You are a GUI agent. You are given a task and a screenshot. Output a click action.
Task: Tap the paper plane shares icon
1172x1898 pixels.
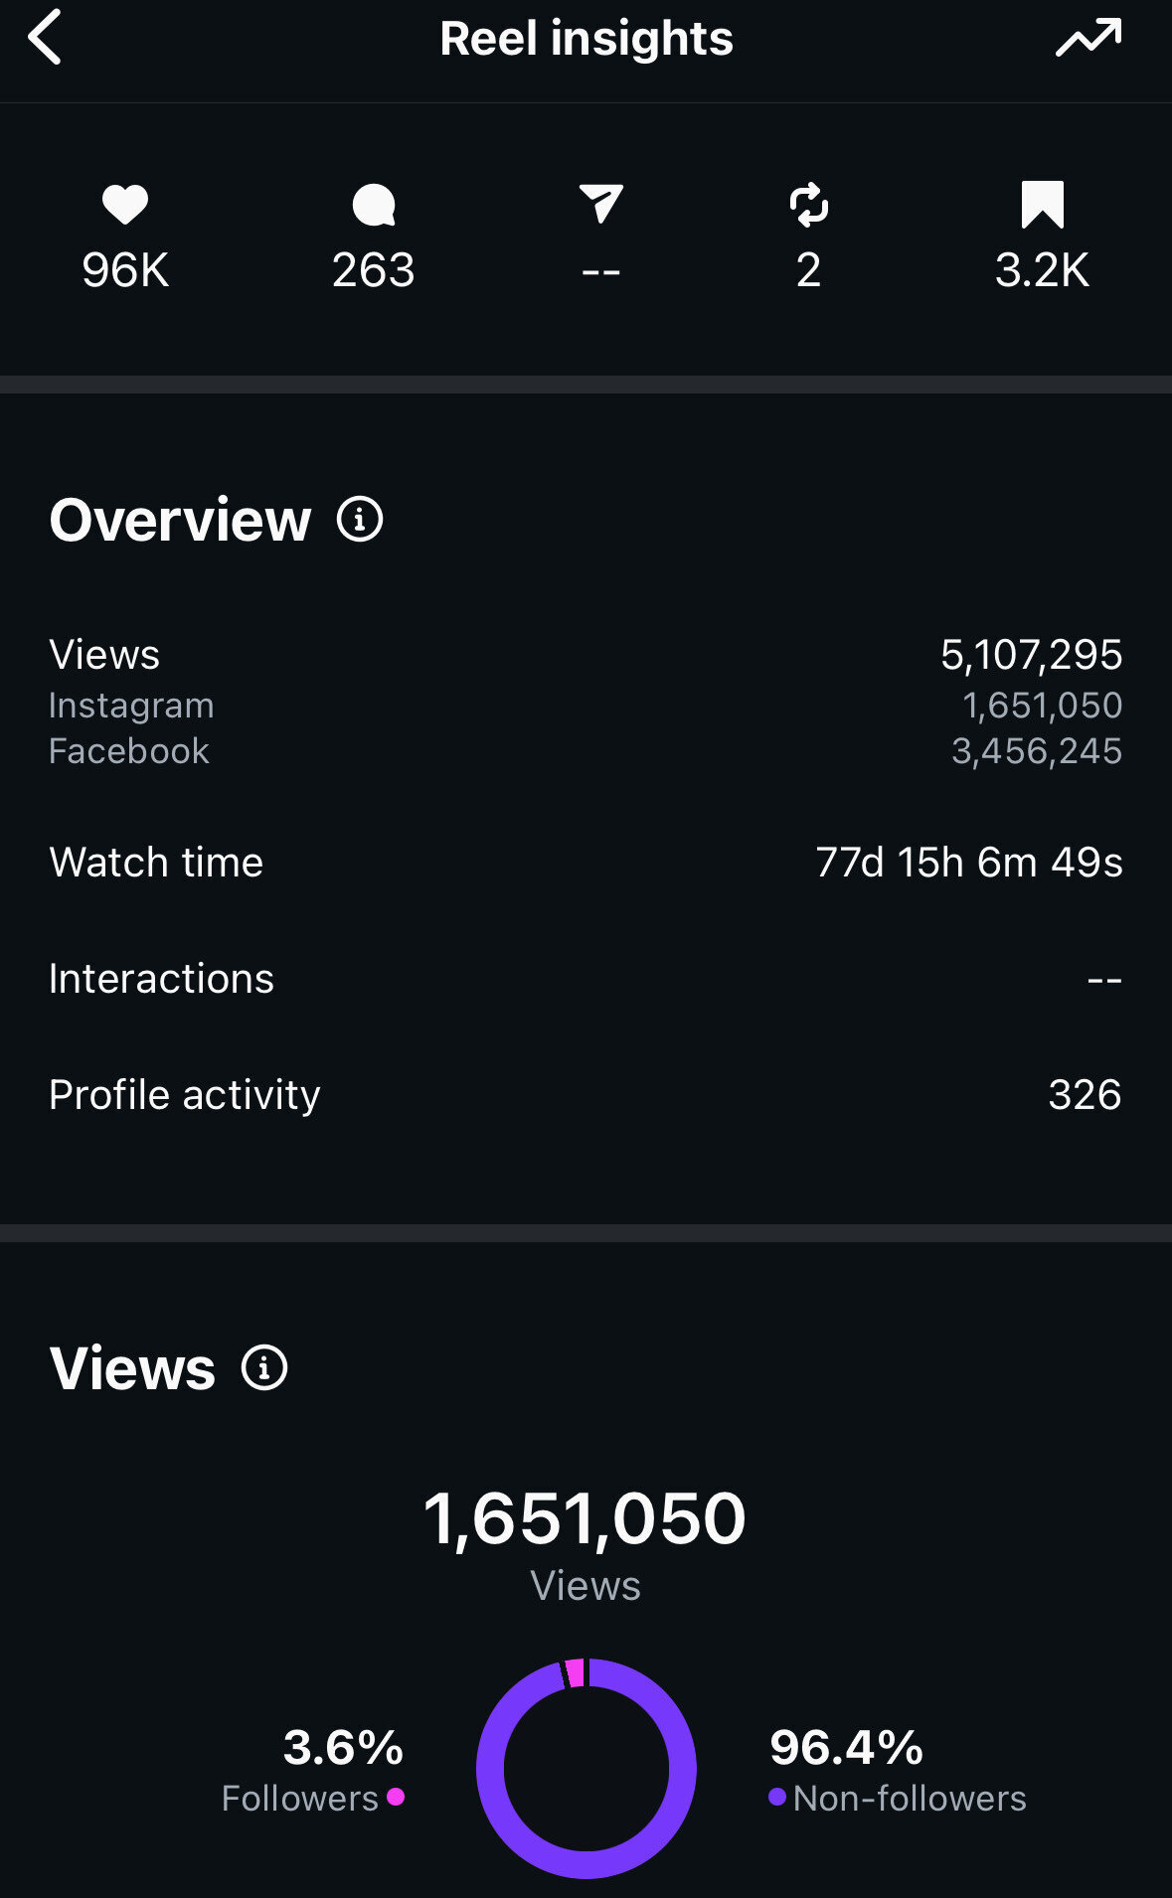[x=601, y=204]
